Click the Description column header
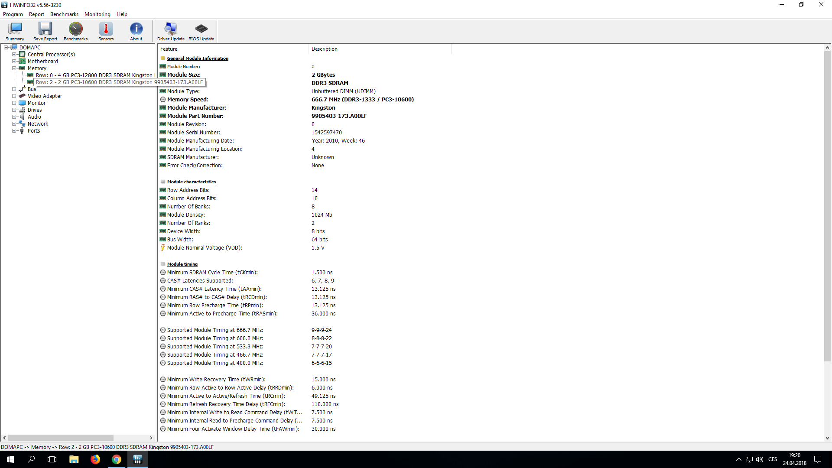The width and height of the screenshot is (832, 468). (x=324, y=49)
